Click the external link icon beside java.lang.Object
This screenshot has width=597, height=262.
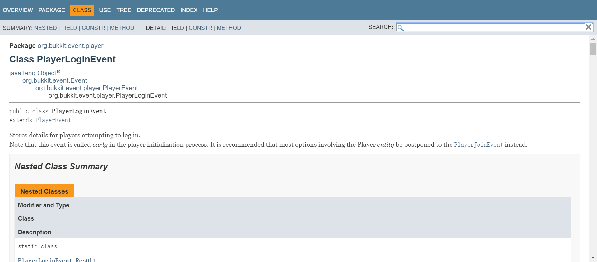59,72
